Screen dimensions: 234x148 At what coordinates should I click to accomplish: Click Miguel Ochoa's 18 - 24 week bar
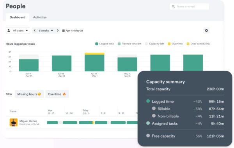point(70,123)
